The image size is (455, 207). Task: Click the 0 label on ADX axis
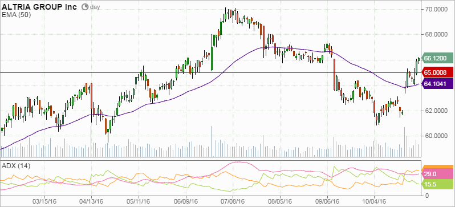(x=426, y=196)
